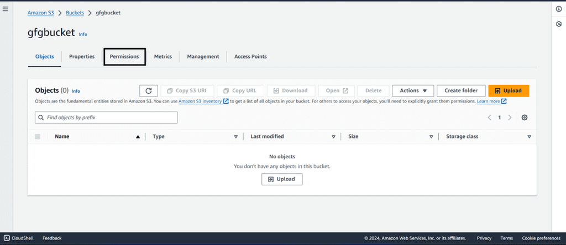This screenshot has width=566, height=245.
Task: Open the info panel circle icon
Action: [558, 9]
